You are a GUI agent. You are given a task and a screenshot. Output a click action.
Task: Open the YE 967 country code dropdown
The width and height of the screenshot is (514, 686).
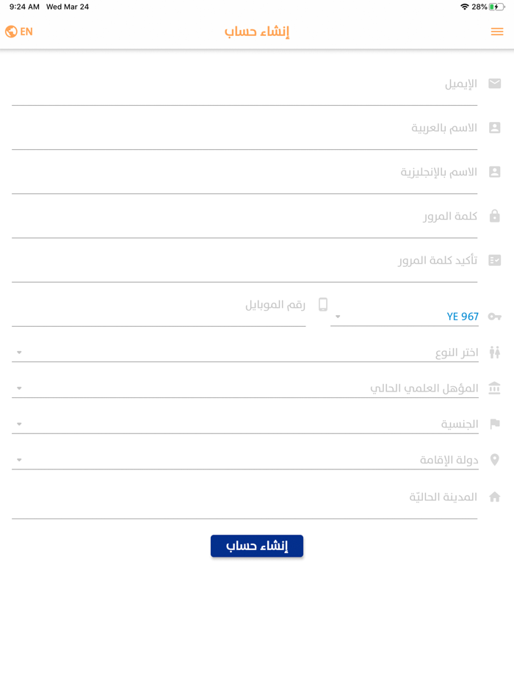click(x=405, y=316)
